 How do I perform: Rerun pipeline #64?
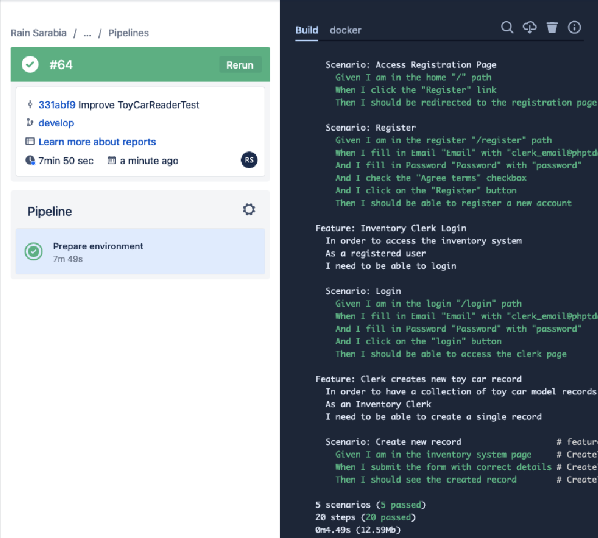(240, 65)
